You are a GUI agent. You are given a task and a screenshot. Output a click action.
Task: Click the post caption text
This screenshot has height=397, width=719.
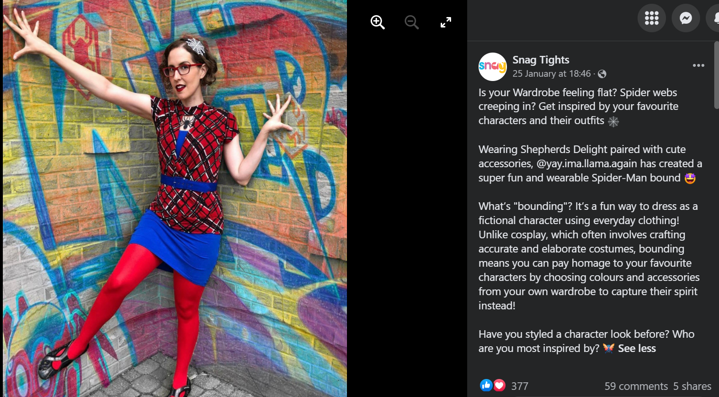590,220
